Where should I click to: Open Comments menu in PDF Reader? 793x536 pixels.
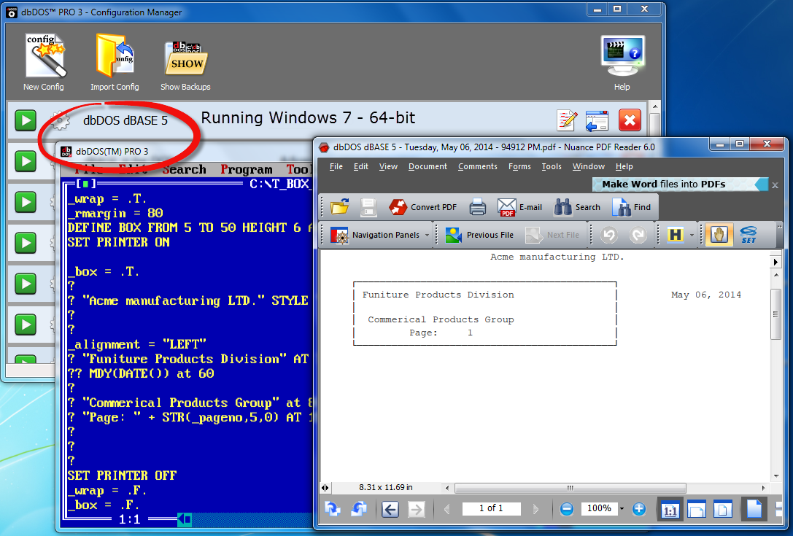477,166
